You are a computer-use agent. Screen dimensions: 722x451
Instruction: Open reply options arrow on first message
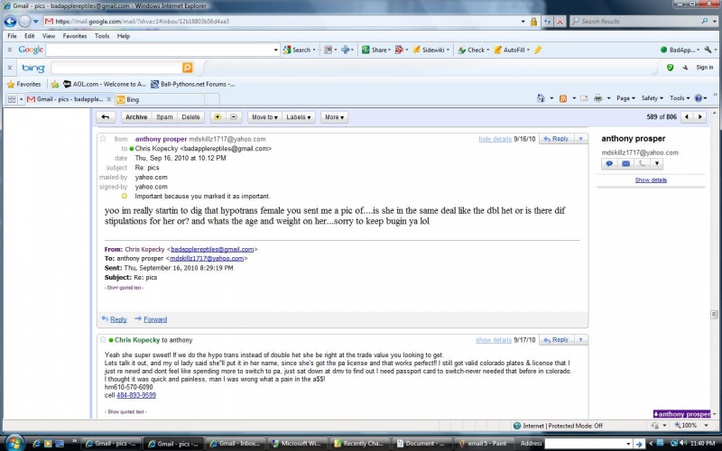(580, 139)
